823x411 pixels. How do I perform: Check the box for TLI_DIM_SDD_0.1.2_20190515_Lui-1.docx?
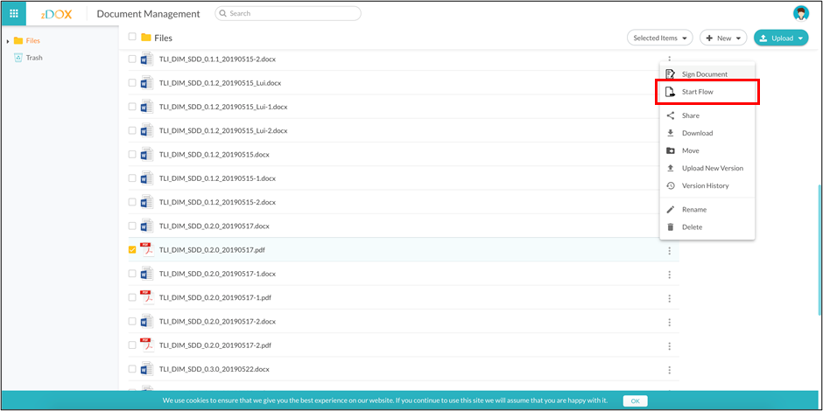(132, 107)
